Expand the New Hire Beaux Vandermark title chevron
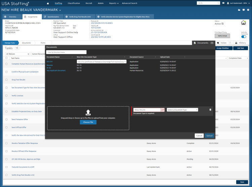The image size is (252, 187). tap(60, 10)
